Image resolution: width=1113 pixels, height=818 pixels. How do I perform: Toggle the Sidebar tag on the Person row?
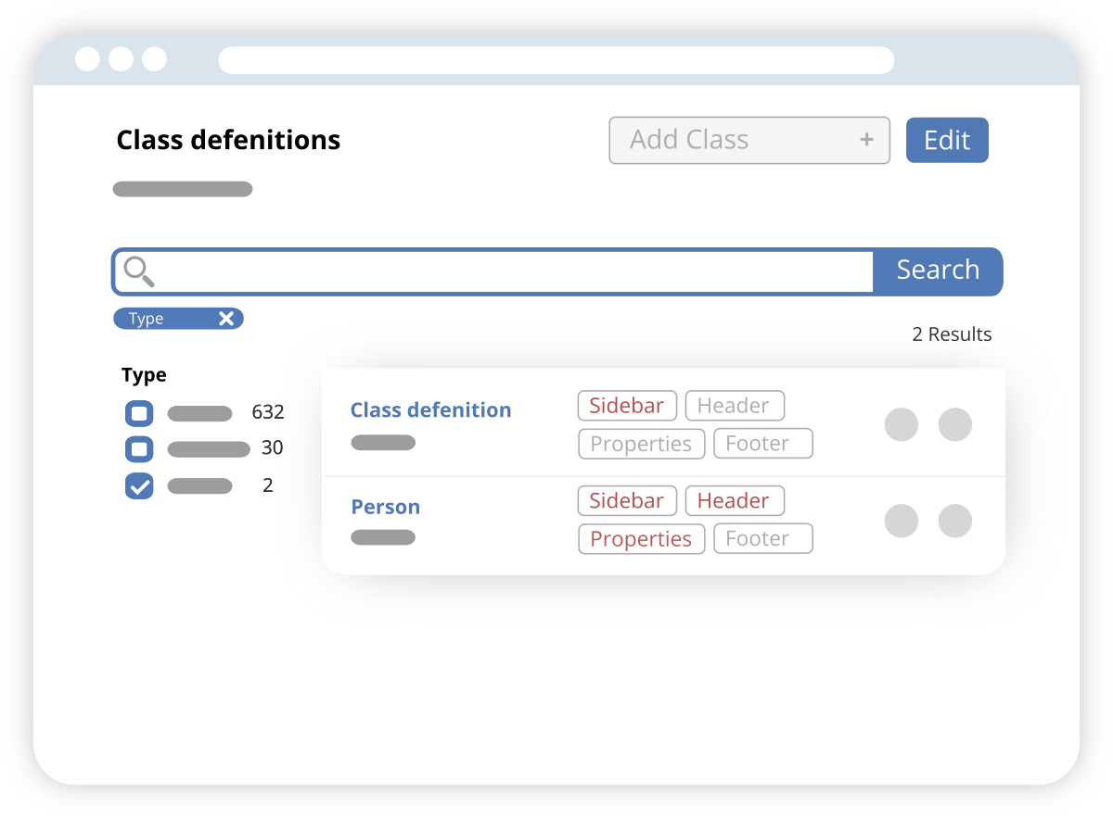click(x=627, y=500)
